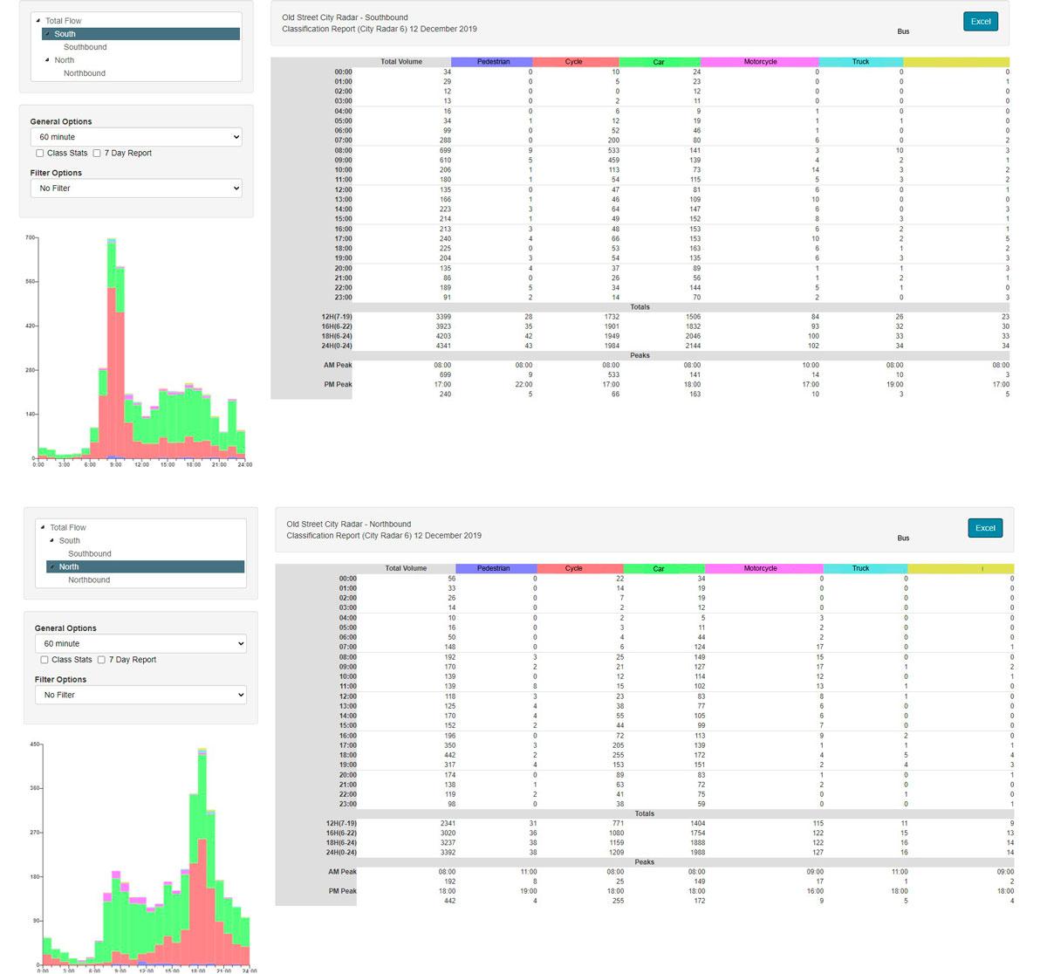
Task: Select the highlighted North tree item
Action: point(145,567)
